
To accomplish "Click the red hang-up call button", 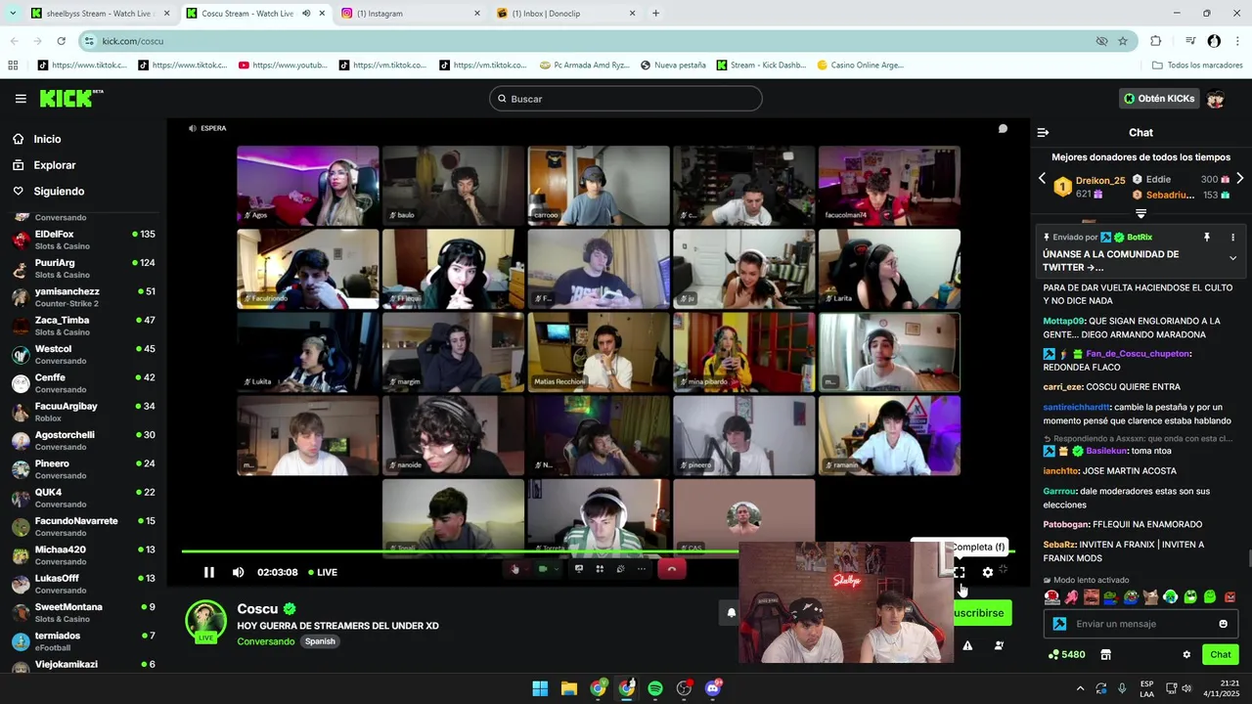I will [671, 569].
